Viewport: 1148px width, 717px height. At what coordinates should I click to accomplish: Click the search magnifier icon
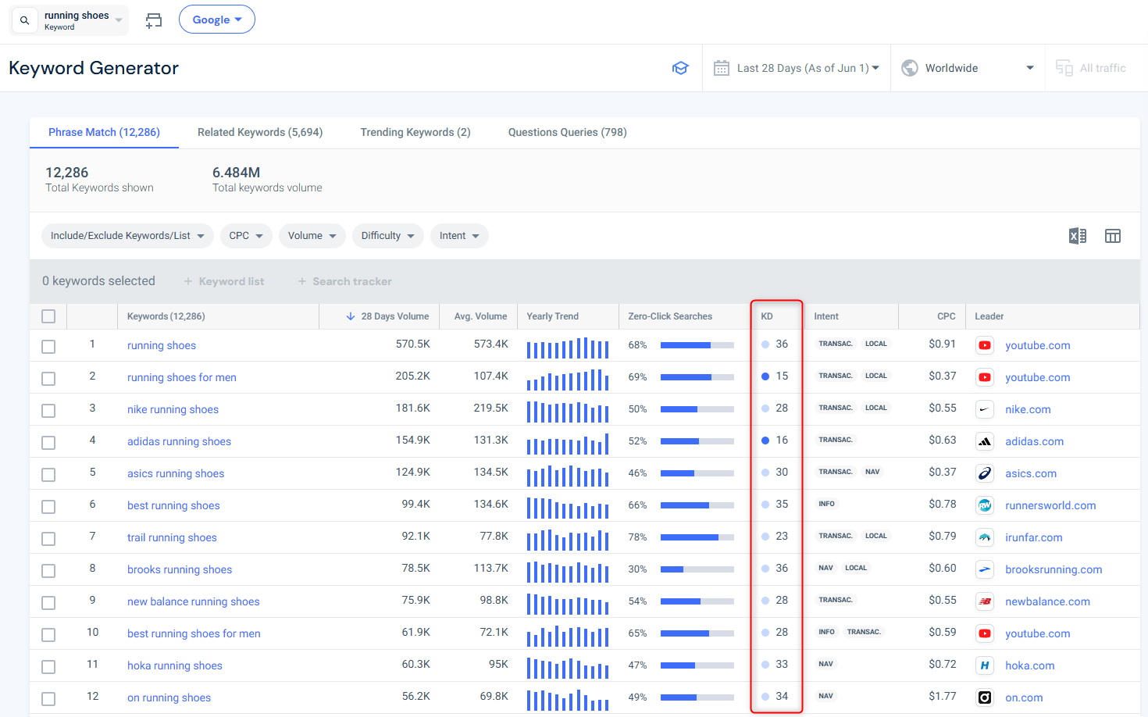(24, 20)
